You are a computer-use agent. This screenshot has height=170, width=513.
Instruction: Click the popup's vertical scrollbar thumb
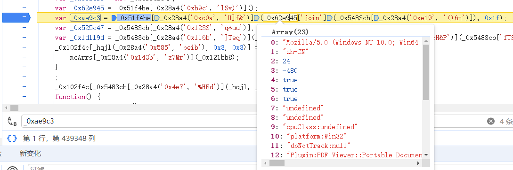426,72
